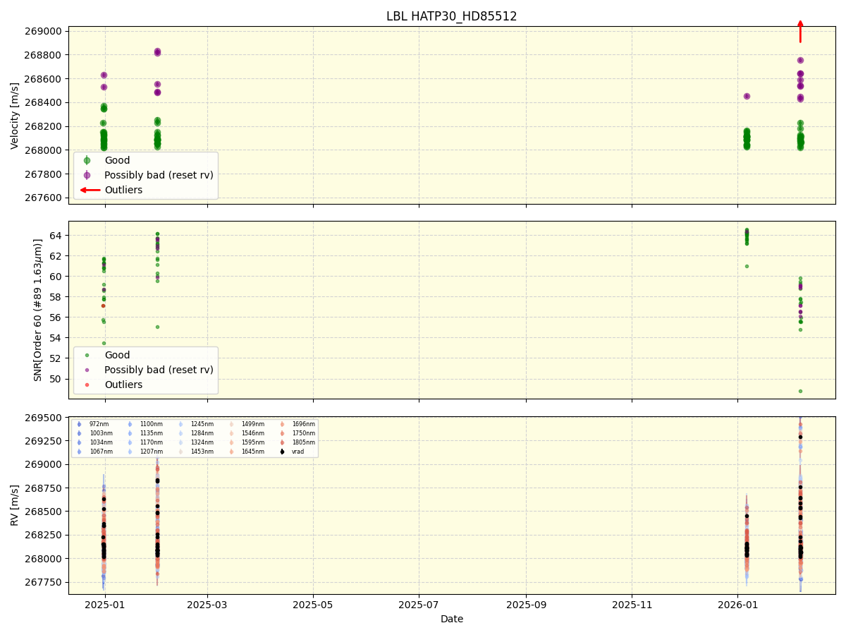Click the 2025-07 date tick label

click(x=419, y=605)
